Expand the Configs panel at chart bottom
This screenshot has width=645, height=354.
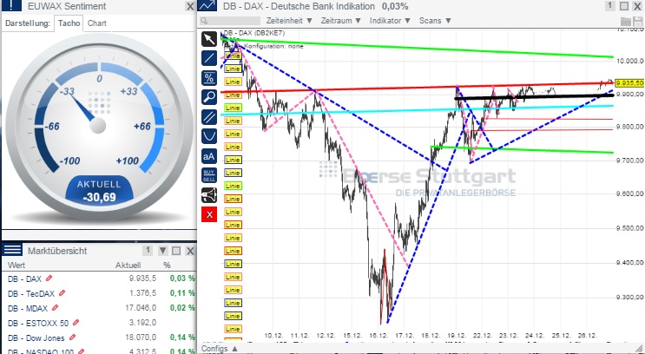[x=220, y=349]
